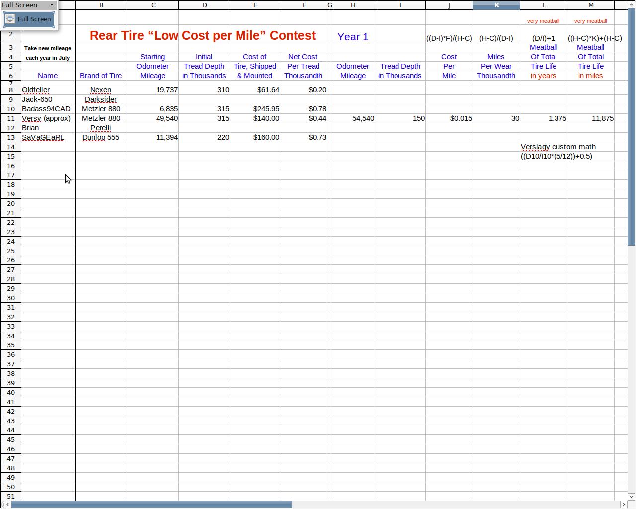Click the Full Screen toggle button

pyautogui.click(x=29, y=19)
